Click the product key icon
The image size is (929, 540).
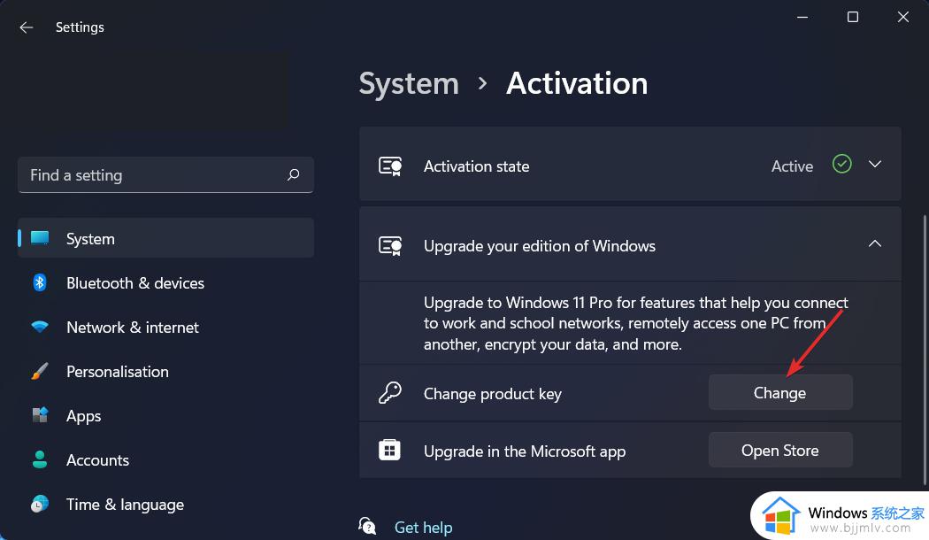click(390, 392)
